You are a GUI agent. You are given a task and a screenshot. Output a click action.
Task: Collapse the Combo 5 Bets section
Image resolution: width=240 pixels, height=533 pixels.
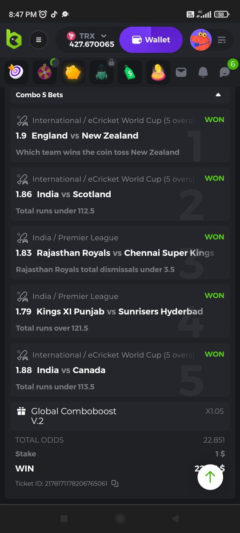(218, 95)
